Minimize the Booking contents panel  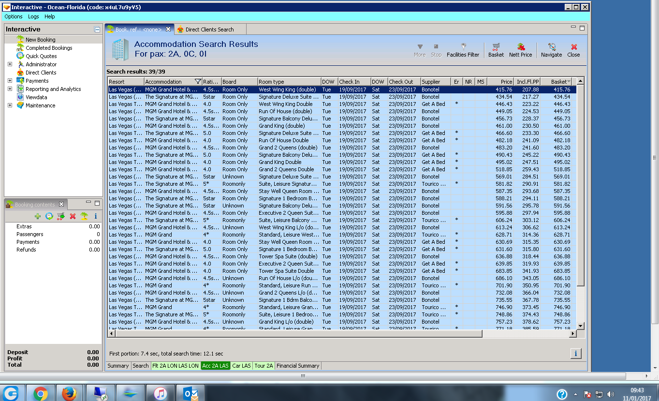[88, 203]
